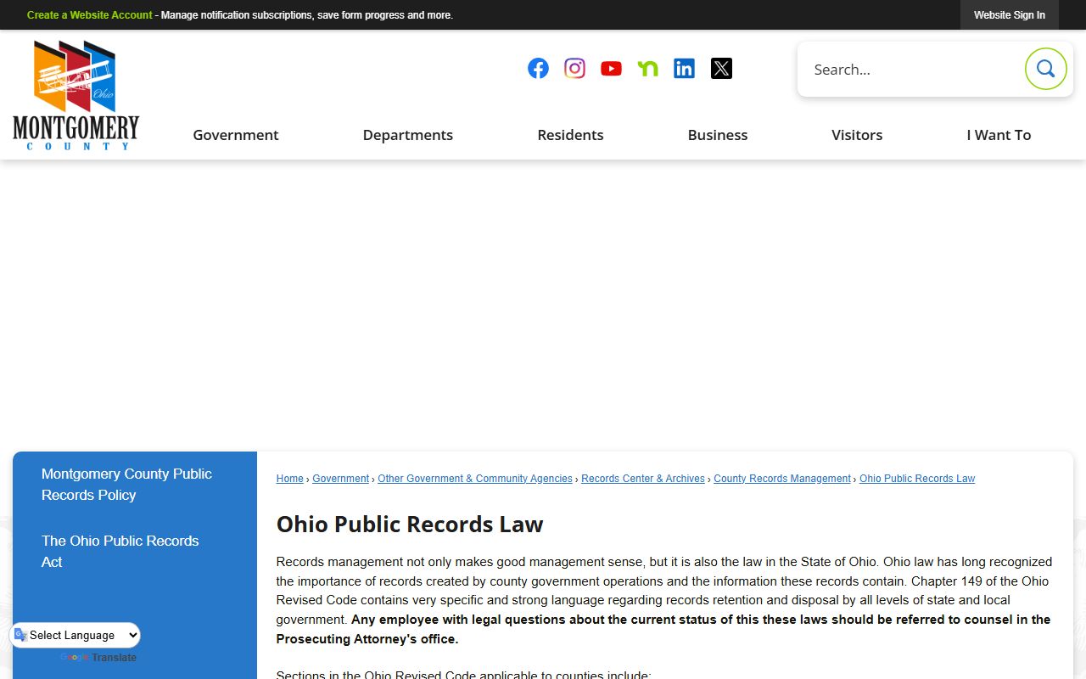The image size is (1086, 679).
Task: Open the Instagram social icon
Action: (574, 69)
